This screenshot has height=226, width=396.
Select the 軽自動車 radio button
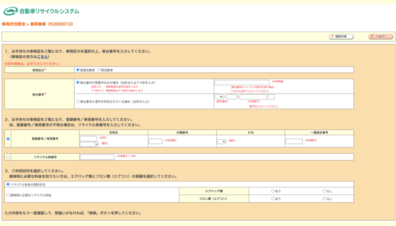(x=99, y=70)
